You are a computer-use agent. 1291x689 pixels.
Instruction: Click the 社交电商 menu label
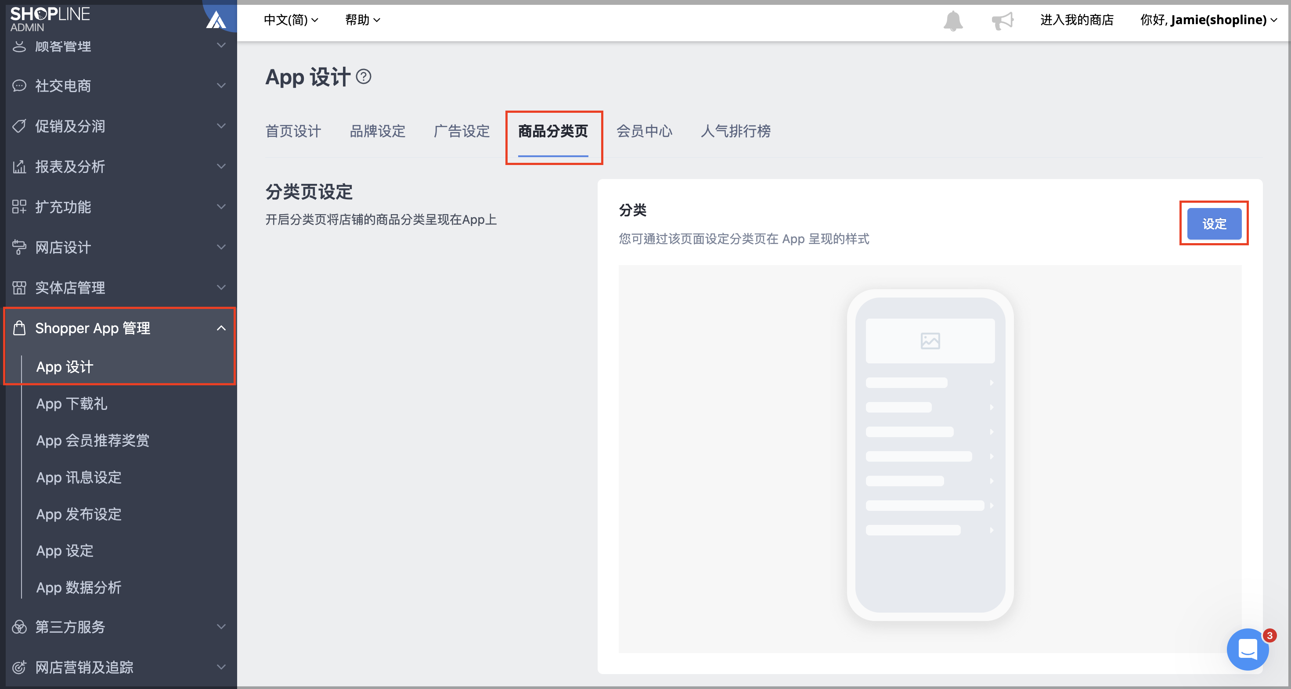click(63, 86)
